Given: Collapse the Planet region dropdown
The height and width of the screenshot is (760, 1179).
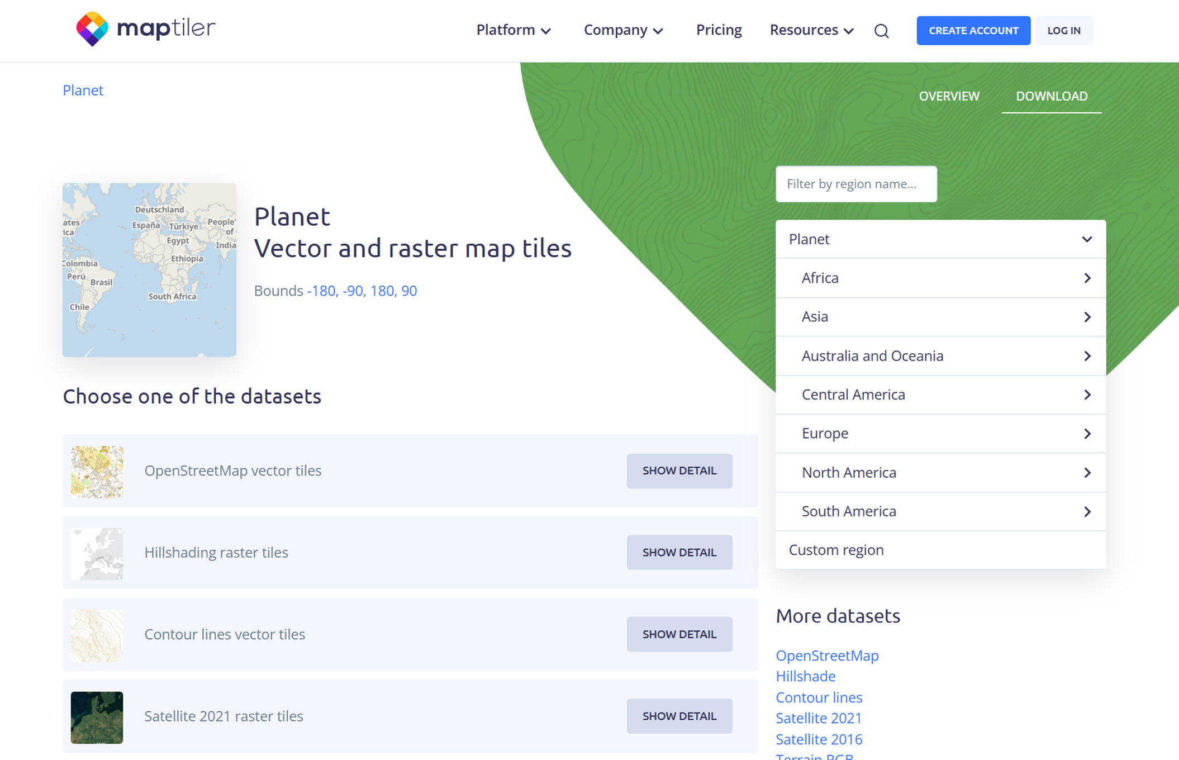Looking at the screenshot, I should [x=1086, y=239].
